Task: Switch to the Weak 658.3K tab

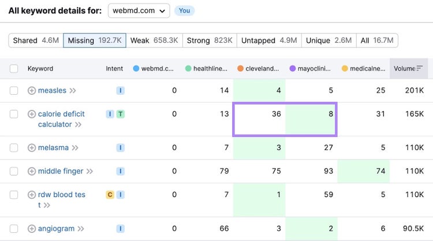Action: click(154, 40)
